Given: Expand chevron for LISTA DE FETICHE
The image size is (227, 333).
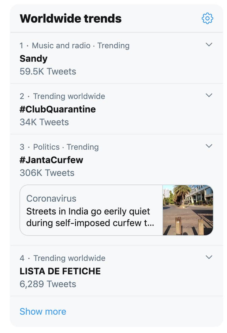Looking at the screenshot, I should point(209,257).
